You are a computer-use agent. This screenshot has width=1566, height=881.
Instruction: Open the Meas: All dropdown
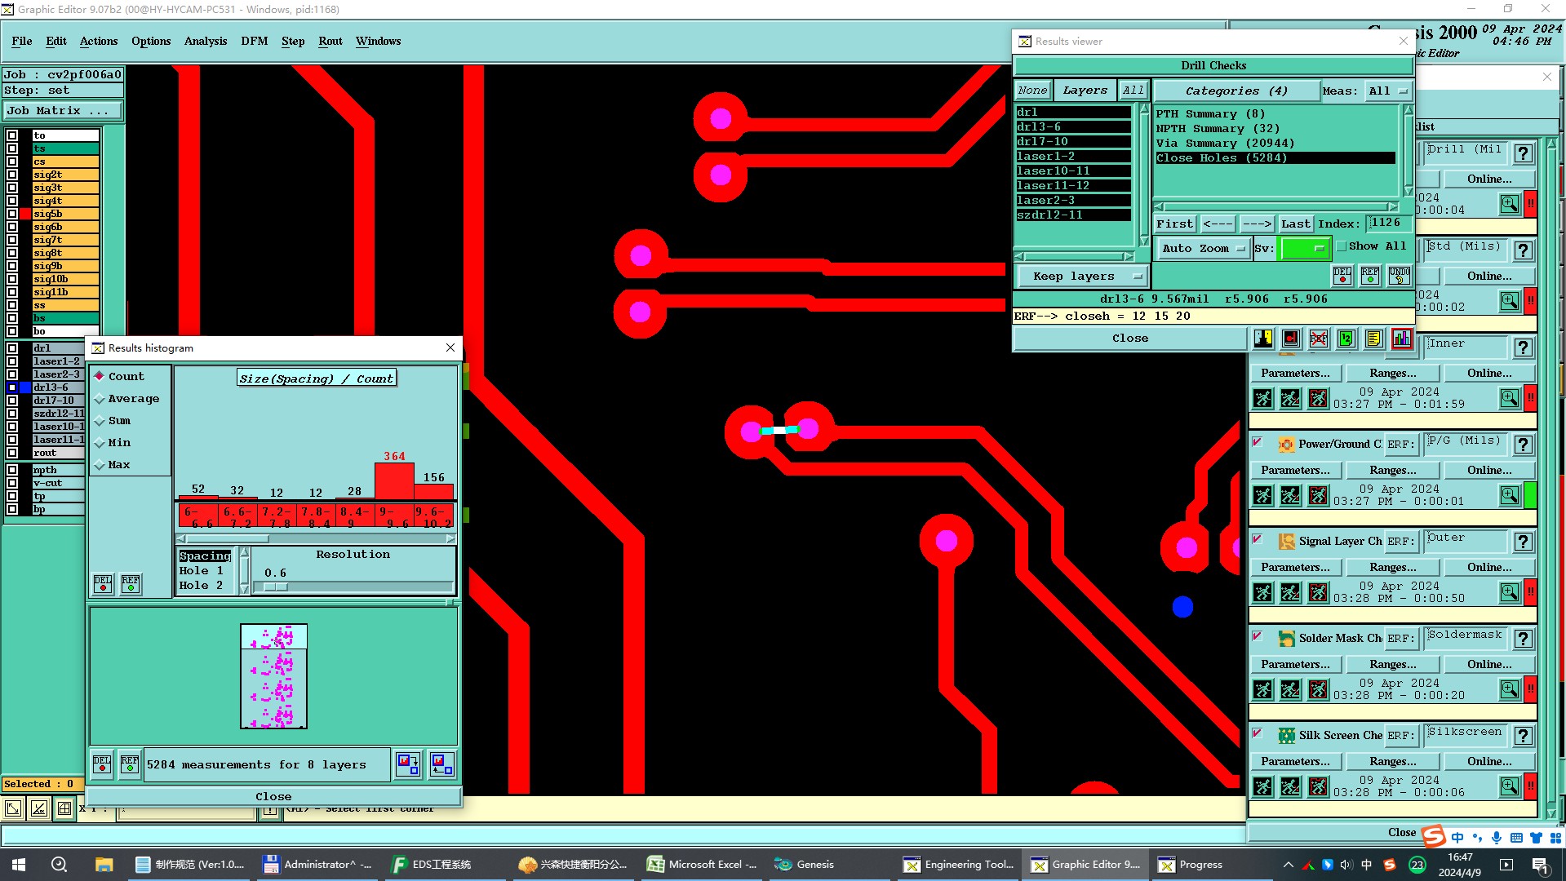[1389, 91]
